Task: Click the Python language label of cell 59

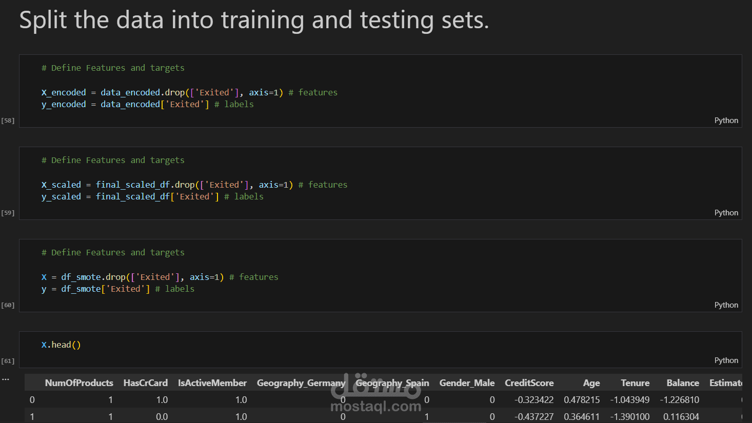Action: (x=726, y=213)
